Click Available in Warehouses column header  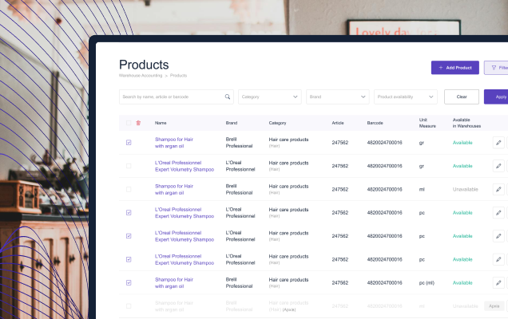point(466,123)
